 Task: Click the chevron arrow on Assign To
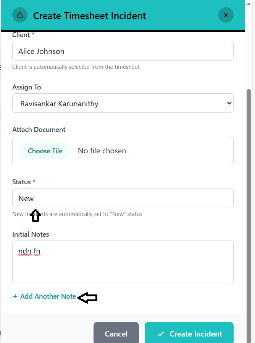(229, 103)
